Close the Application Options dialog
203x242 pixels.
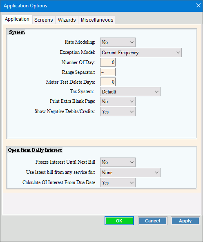[x=199, y=5]
